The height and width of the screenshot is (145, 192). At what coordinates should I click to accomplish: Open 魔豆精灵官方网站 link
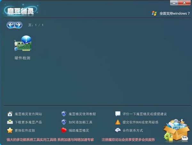(x=28, y=114)
